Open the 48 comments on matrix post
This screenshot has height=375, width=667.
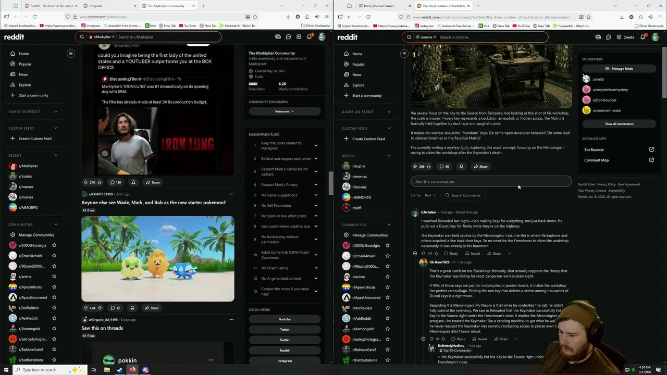coord(444,167)
